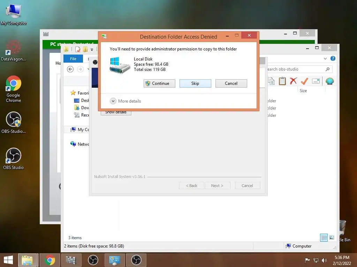The image size is (357, 267).
Task: Select Downloads in navigation pane
Action: (82, 108)
